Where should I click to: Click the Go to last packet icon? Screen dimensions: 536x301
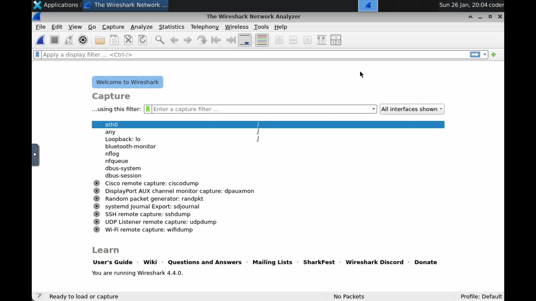(x=230, y=40)
